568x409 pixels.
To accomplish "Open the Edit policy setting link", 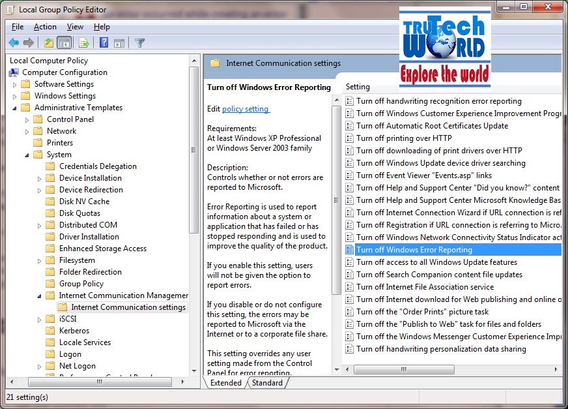I will click(x=246, y=109).
